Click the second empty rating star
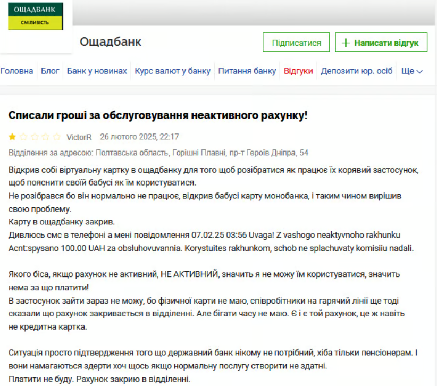Image resolution: width=437 pixels, height=386 pixels. tap(23, 137)
